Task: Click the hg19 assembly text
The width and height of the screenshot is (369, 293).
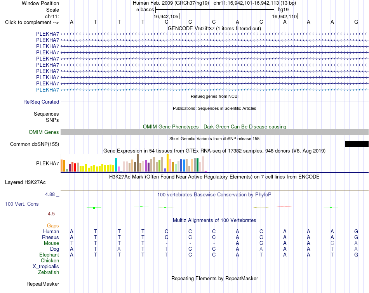Action: [x=283, y=10]
